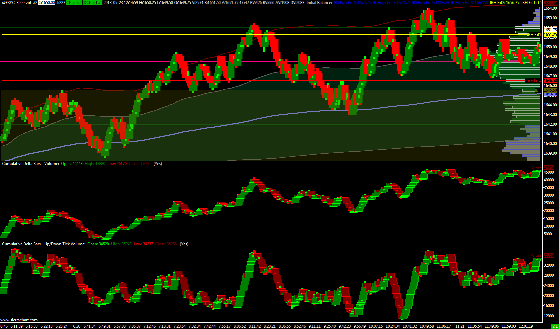Click the 11:06:17 time axis label
Viewport: 559px width, 329px height.
click(444, 326)
